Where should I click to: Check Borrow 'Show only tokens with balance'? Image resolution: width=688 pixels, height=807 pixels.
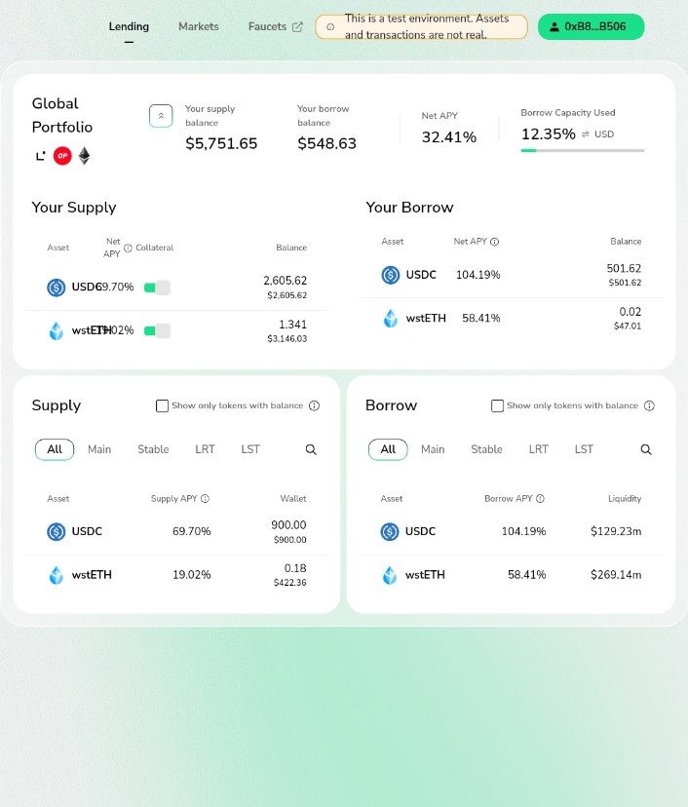click(x=497, y=406)
